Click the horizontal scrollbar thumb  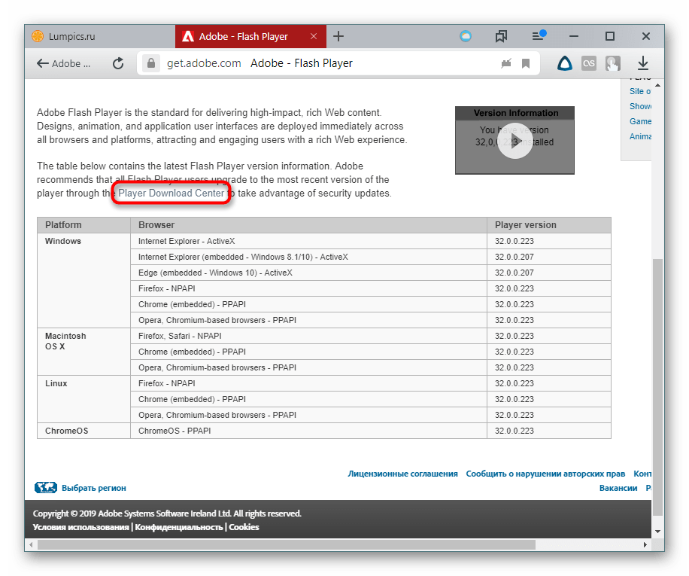click(x=287, y=545)
